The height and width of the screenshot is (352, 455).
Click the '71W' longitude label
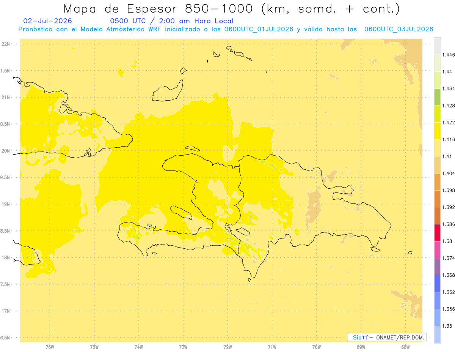click(x=272, y=347)
